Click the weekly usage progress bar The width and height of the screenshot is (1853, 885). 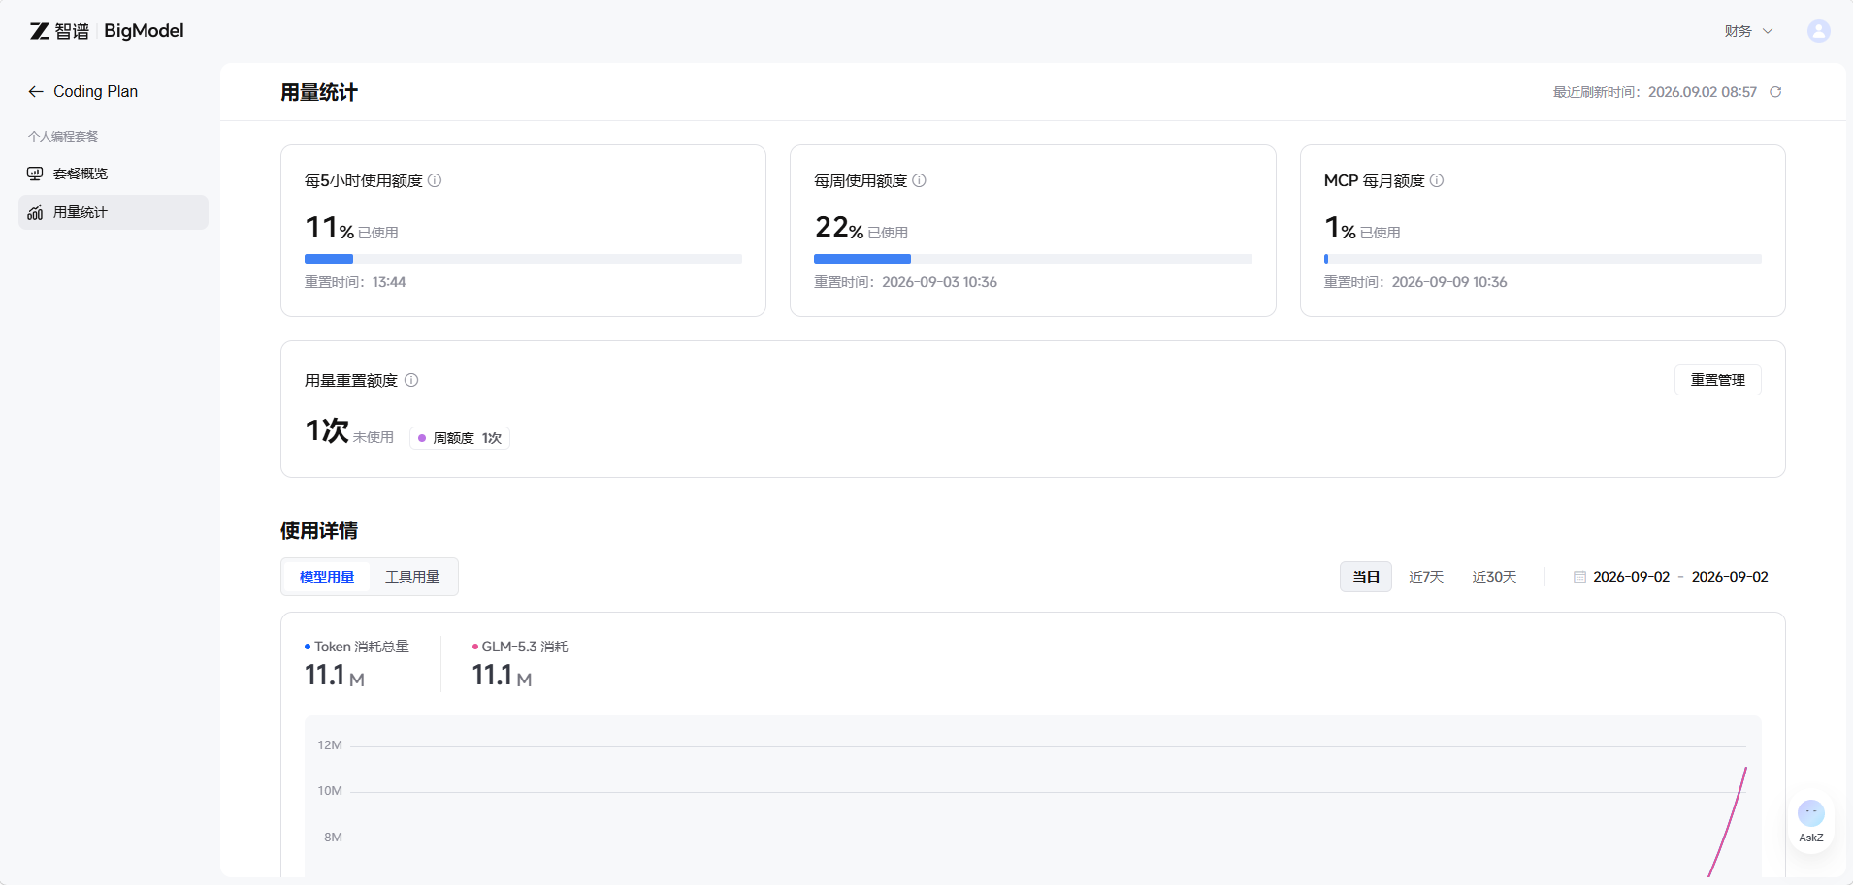(x=1032, y=259)
